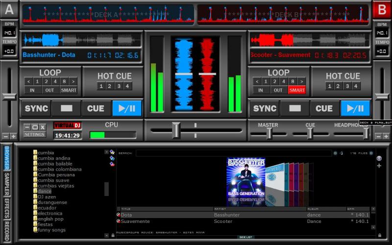Trigger Hot Cue 4 on Deck B
Screen dimensions: 392x245
[x=356, y=86]
